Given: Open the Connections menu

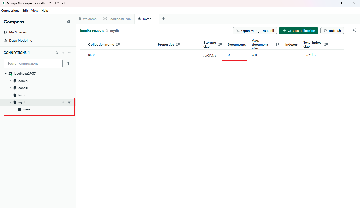Looking at the screenshot, I should pos(10,11).
